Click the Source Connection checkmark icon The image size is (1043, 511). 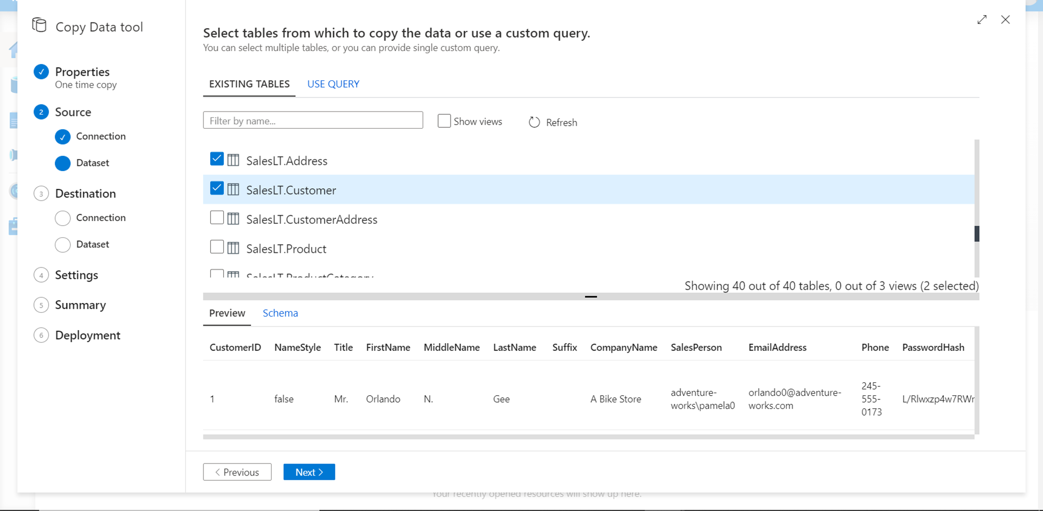tap(63, 137)
